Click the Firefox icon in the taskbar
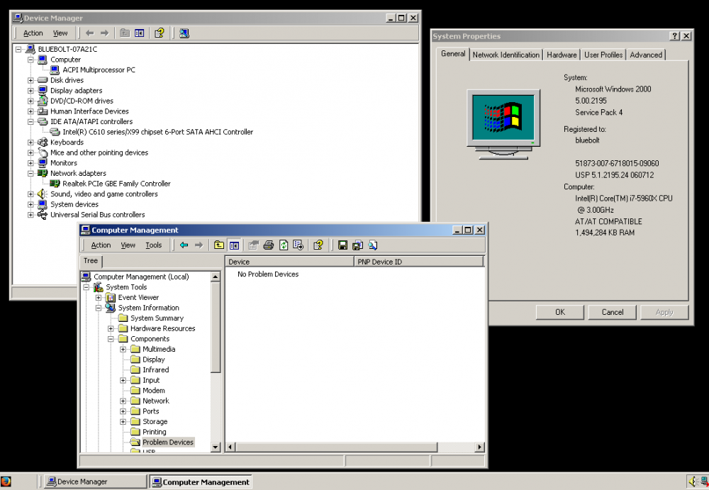Screen dimensions: 709x490 pyautogui.click(x=7, y=481)
